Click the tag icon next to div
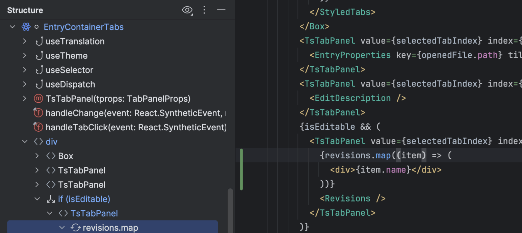Image resolution: width=522 pixels, height=233 pixels. click(38, 142)
